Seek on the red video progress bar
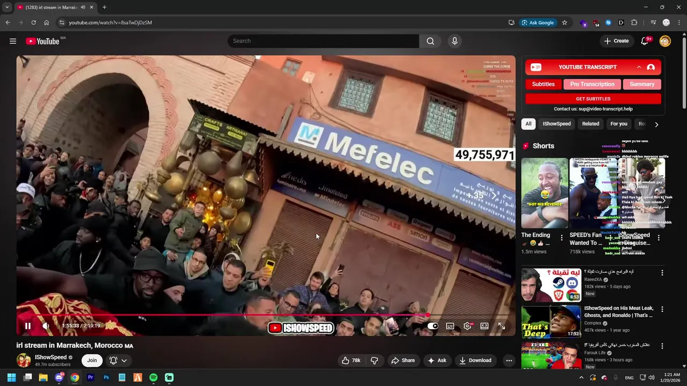 266,315
